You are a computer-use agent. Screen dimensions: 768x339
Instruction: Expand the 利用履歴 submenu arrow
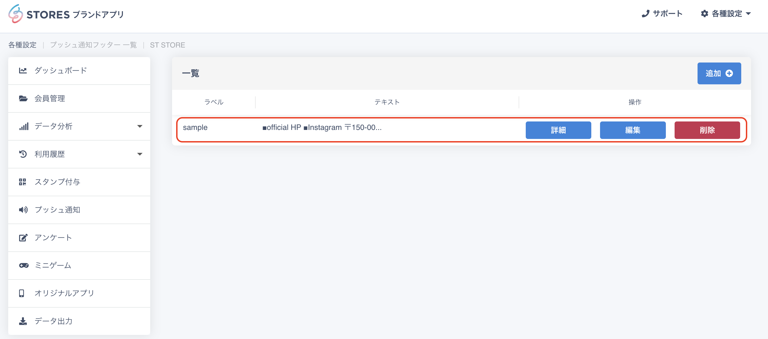click(x=140, y=154)
